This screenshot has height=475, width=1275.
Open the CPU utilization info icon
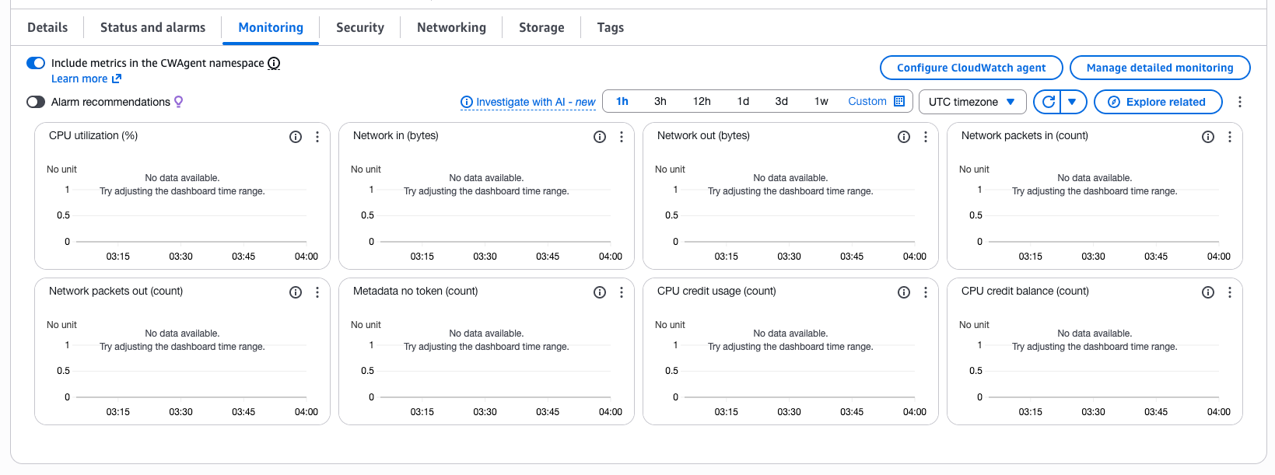[296, 137]
